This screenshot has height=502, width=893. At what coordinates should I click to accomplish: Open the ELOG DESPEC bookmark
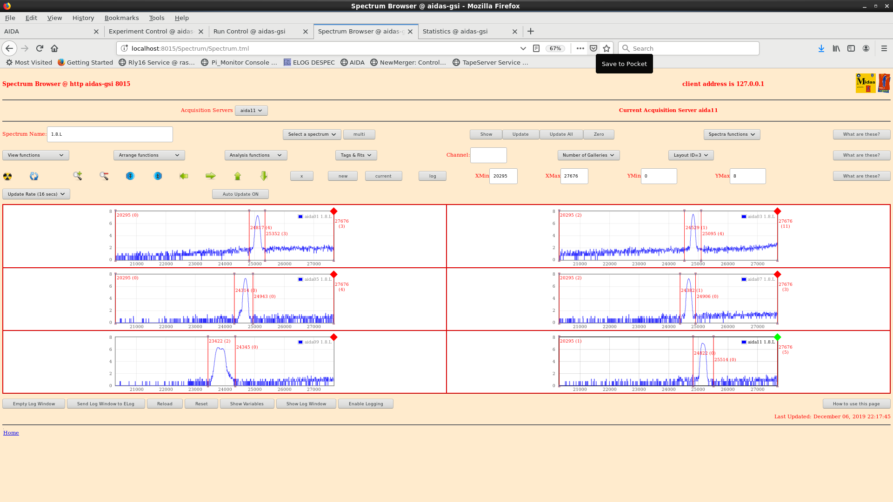click(309, 62)
